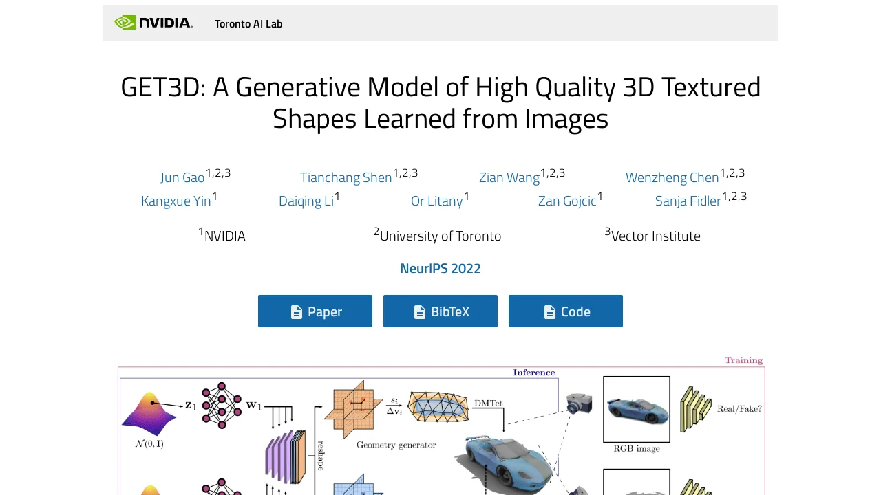Open Jun Gao's author page

182,177
